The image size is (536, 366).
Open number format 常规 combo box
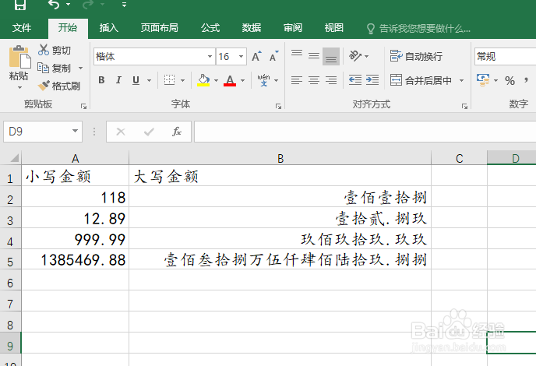coord(506,56)
